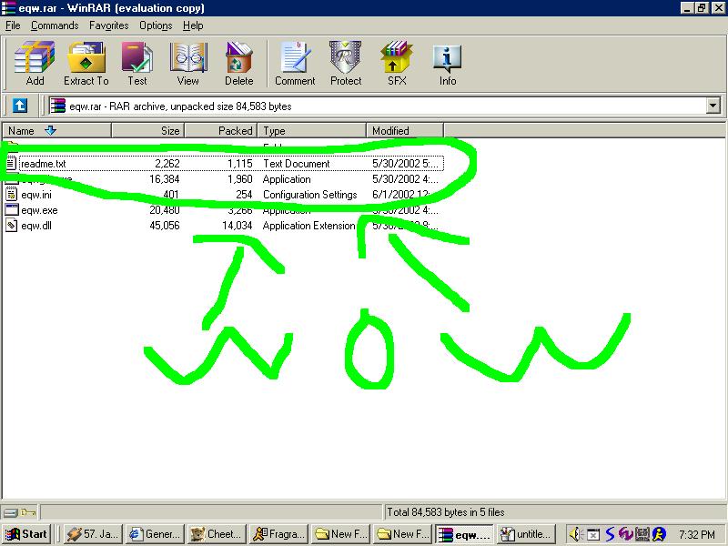Click the drive icon in status bar
728x546 pixels.
11,512
